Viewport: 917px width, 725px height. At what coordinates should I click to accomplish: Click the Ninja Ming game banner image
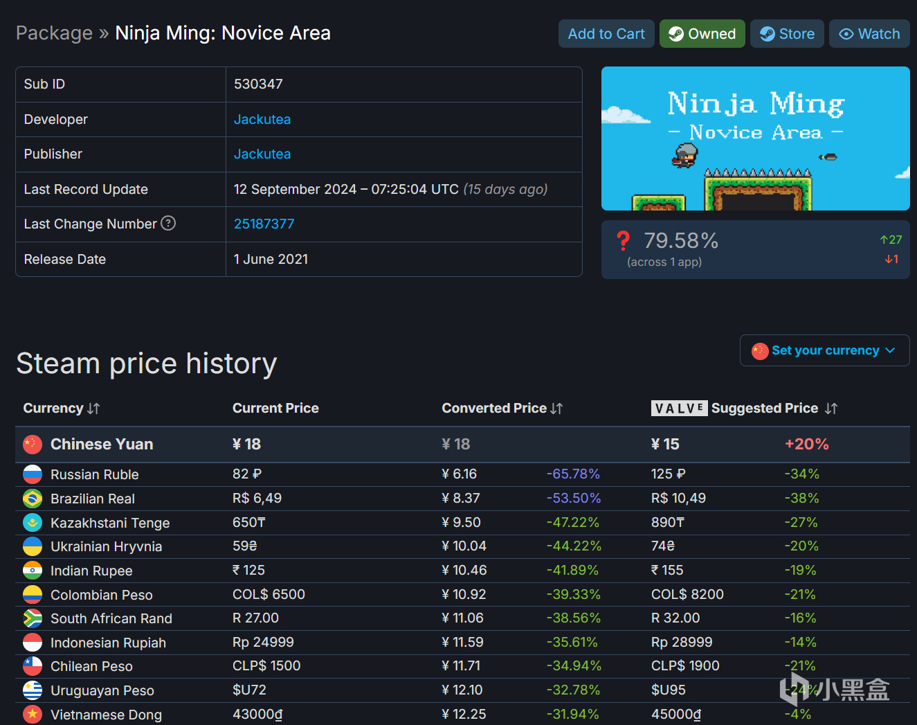[755, 138]
